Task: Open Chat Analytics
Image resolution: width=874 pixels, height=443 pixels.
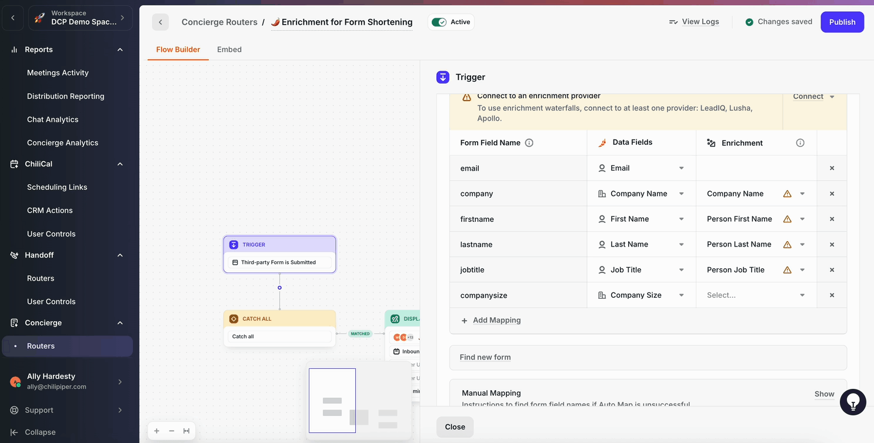Action: point(52,119)
